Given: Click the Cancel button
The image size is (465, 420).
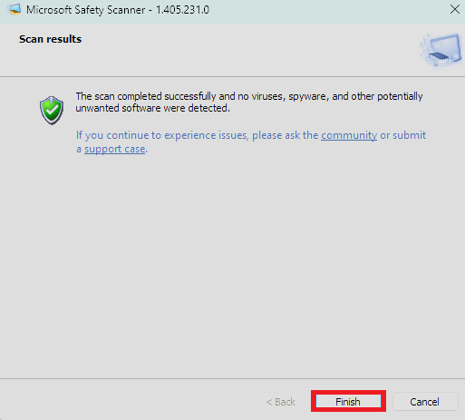Looking at the screenshot, I should point(424,402).
